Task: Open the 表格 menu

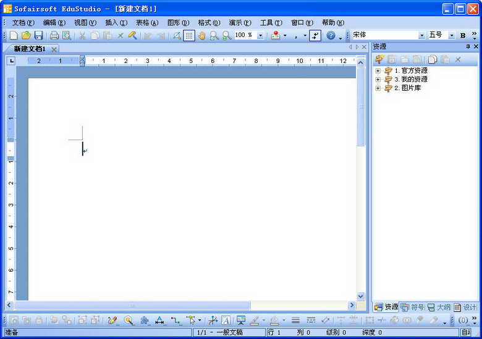Action: pyautogui.click(x=147, y=23)
